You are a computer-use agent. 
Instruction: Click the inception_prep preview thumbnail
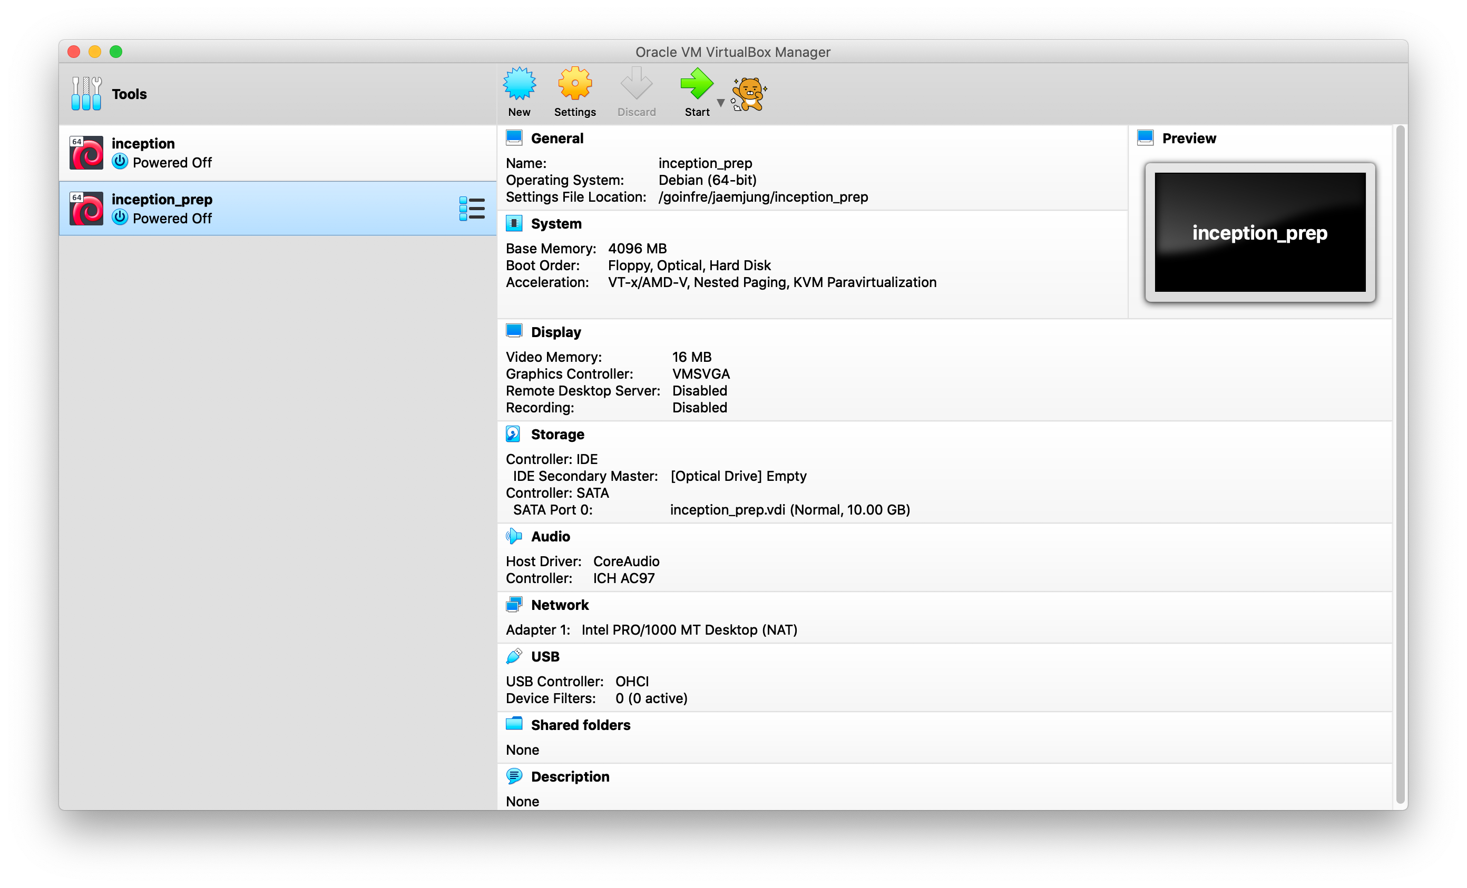click(1260, 232)
